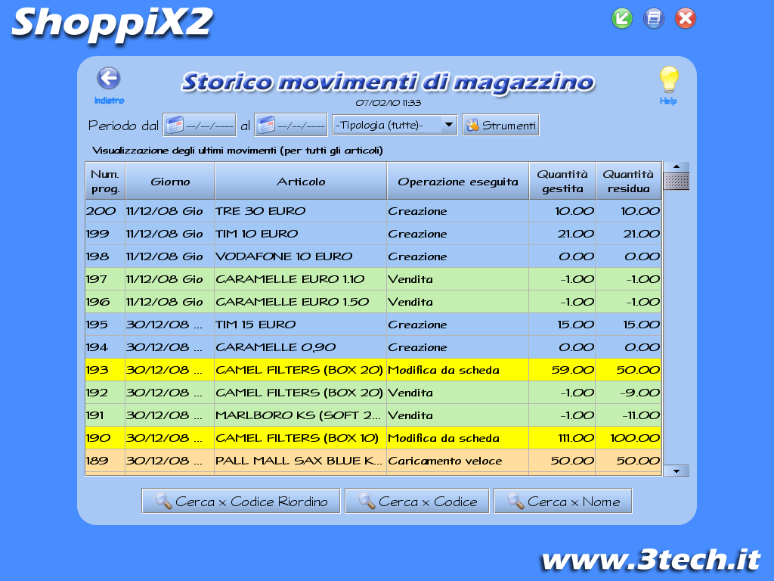The width and height of the screenshot is (774, 581).
Task: Click the magnifier icon on Cerca x Codice Riordino
Action: point(163,501)
